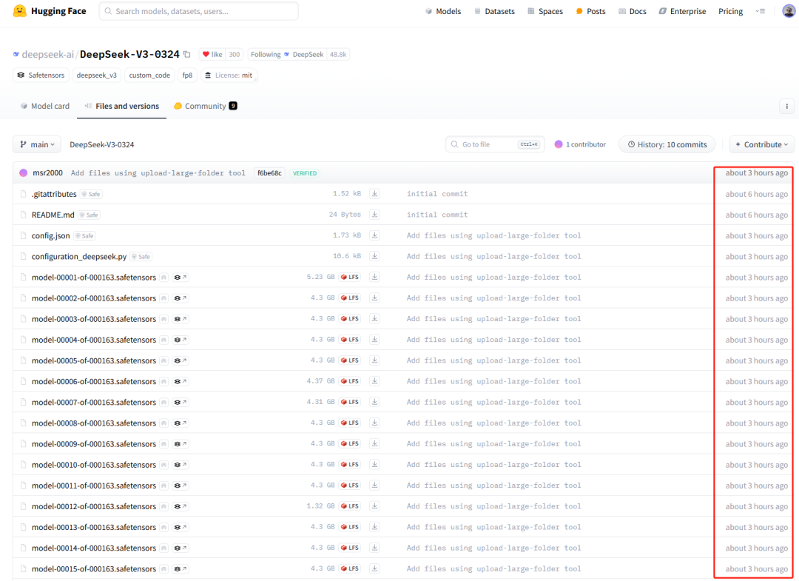Download the README.md file via its download icon
The image size is (799, 581).
375,215
